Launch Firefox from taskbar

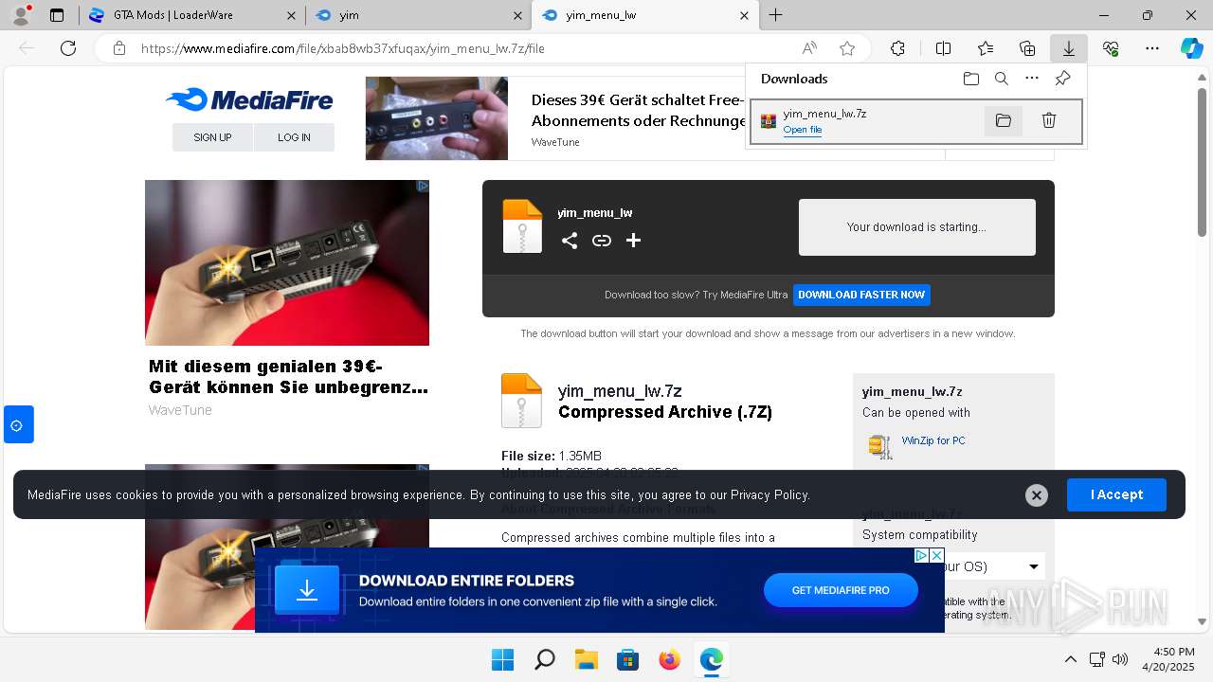[x=669, y=659]
